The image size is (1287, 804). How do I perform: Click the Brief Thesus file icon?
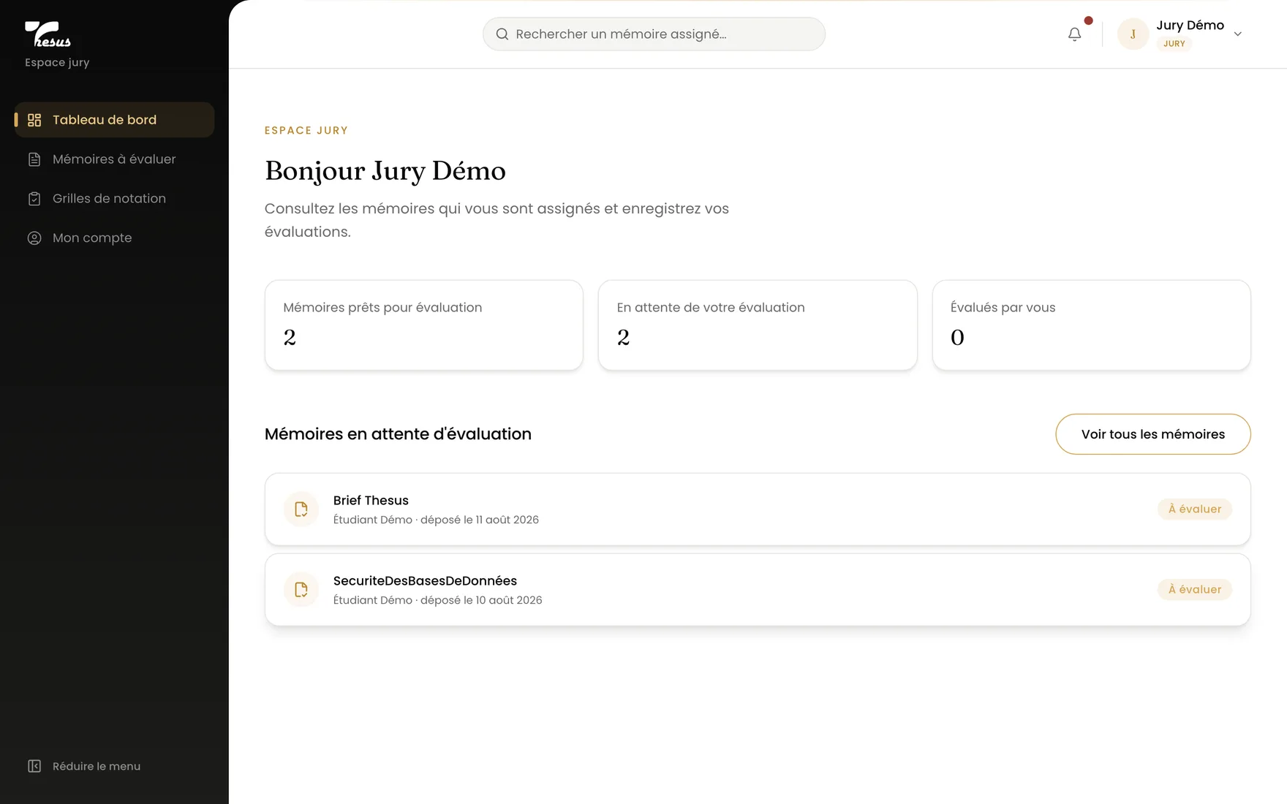point(301,509)
